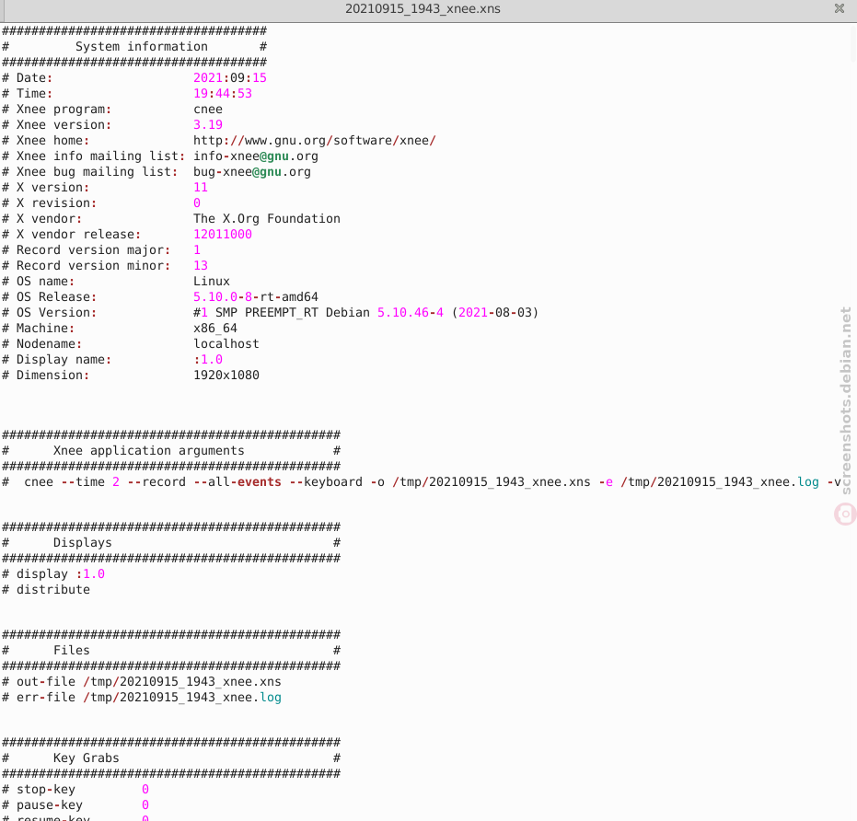
Task: Click the X version value 11
Action: 201,188
